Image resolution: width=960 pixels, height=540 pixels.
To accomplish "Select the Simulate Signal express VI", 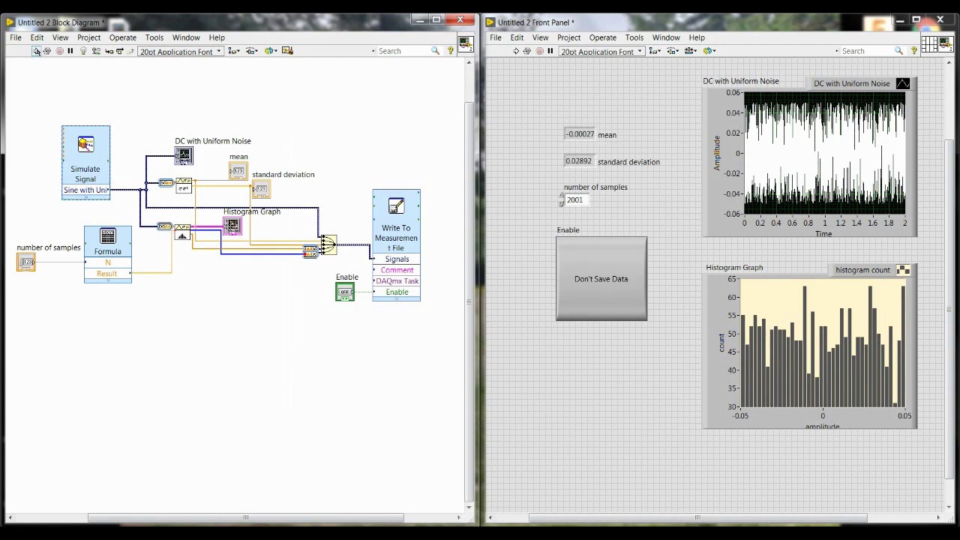I will point(85,161).
